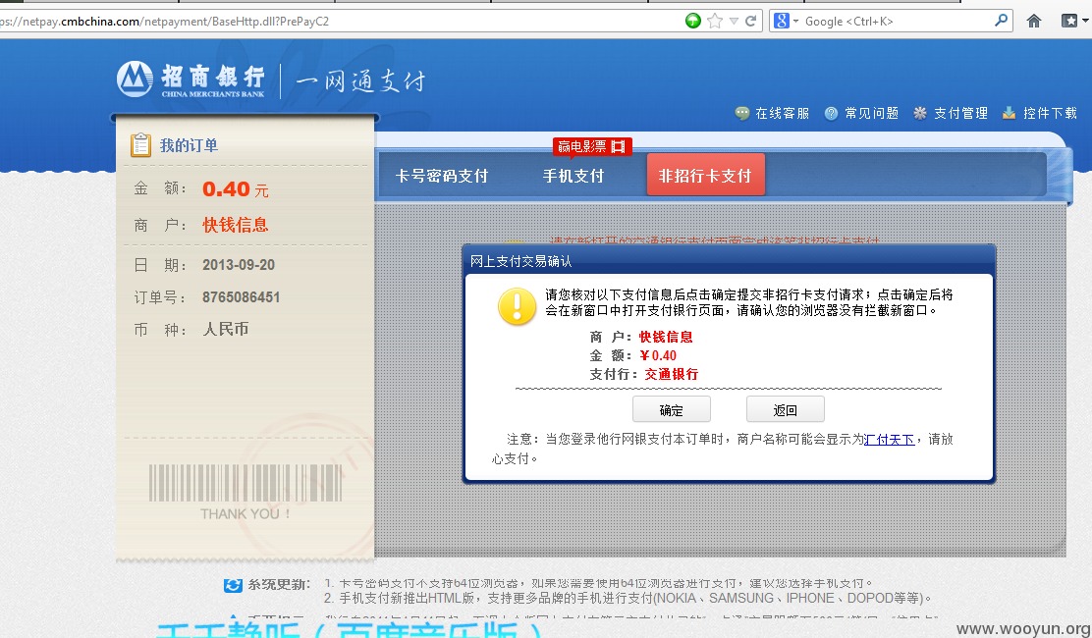Open 在线客服 online support

point(782,114)
